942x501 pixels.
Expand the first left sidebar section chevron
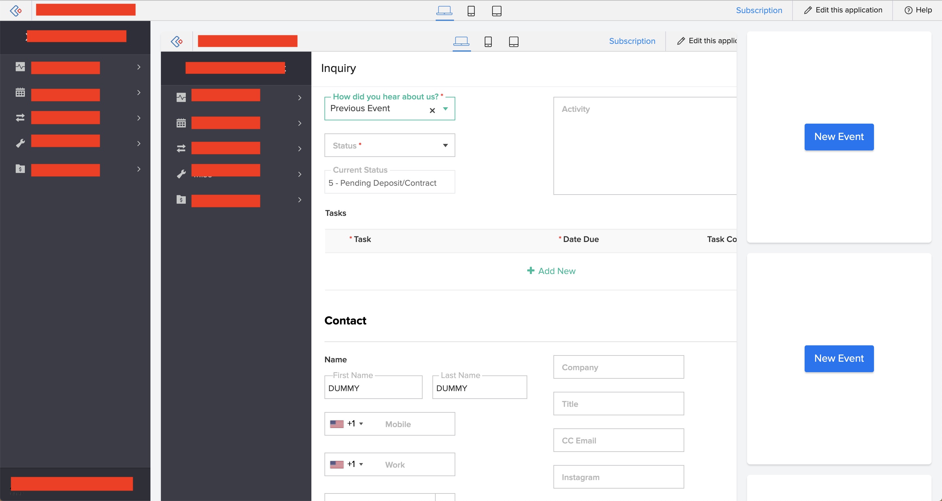click(x=139, y=67)
